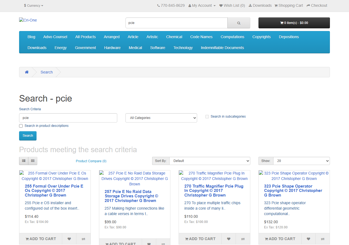Open the cart 0 item(s) - $0.00 dropdown

point(294,23)
